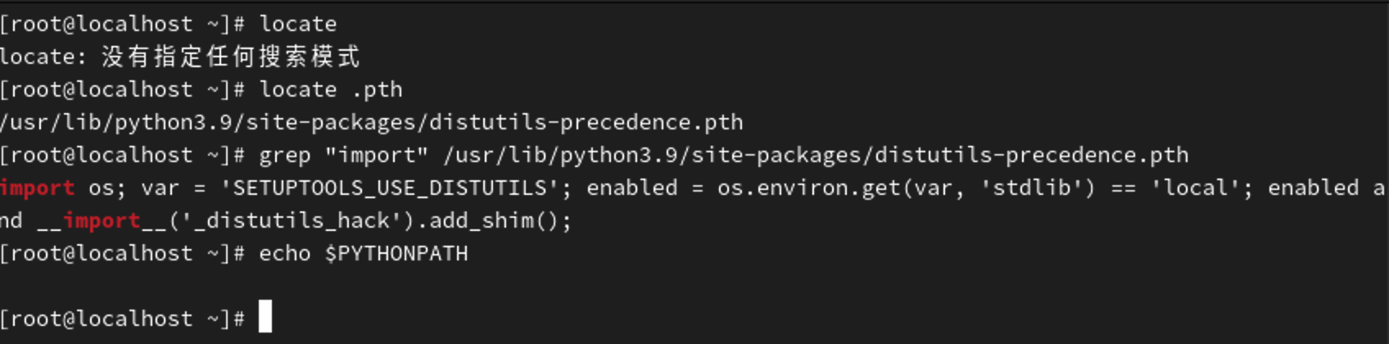
Task: Click the last [root@localhost ~]# prompt
Action: pos(122,319)
